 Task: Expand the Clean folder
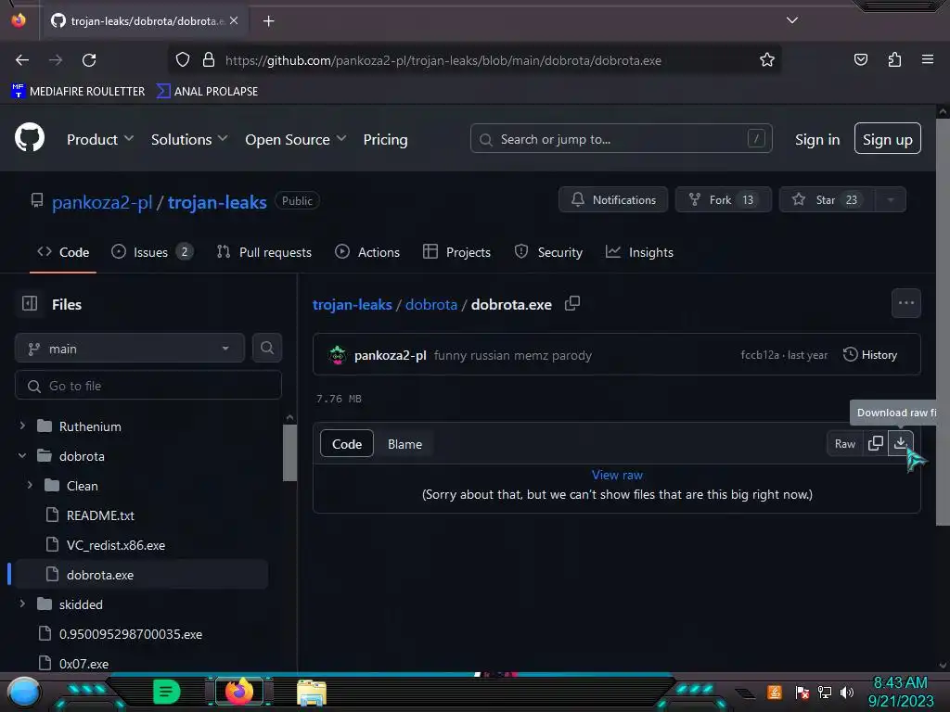coord(30,485)
